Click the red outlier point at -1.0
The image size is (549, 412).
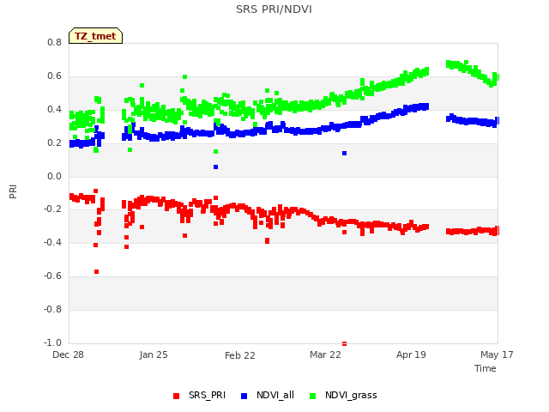click(x=344, y=343)
